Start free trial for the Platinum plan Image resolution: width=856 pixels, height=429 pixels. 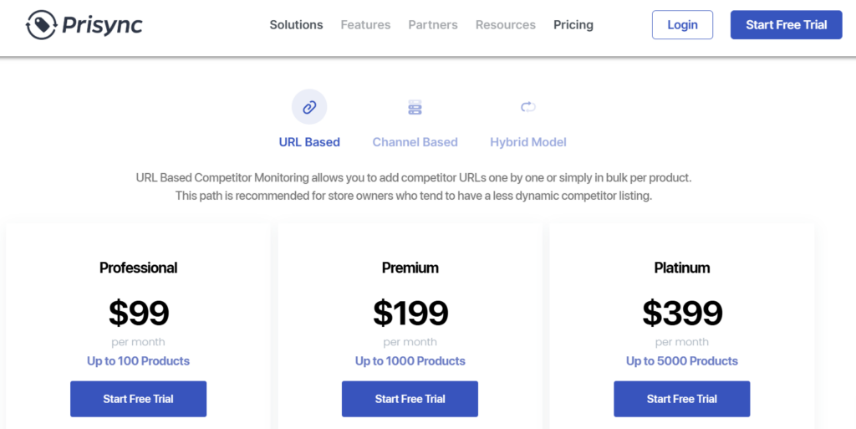(682, 399)
